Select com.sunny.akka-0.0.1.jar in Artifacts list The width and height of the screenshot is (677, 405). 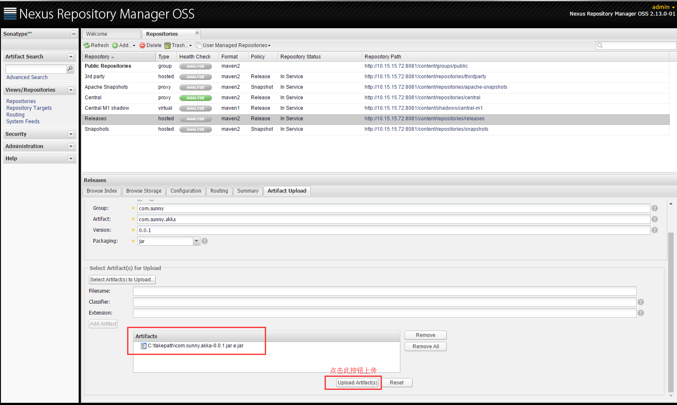point(195,346)
